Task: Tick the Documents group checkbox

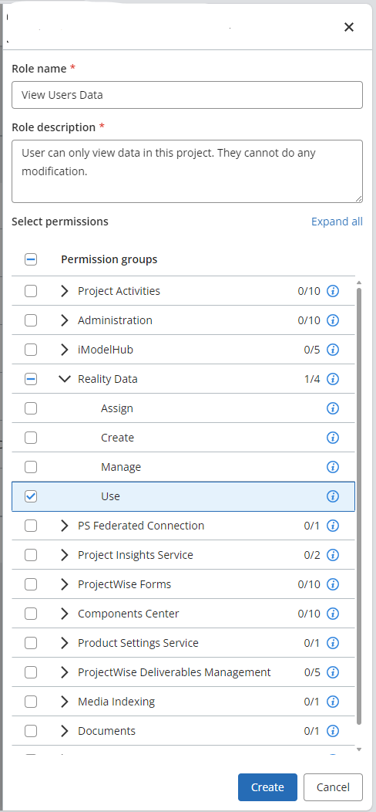Action: [x=31, y=731]
